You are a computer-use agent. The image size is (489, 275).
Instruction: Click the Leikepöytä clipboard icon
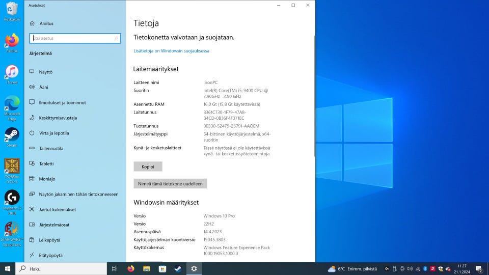pos(32,240)
